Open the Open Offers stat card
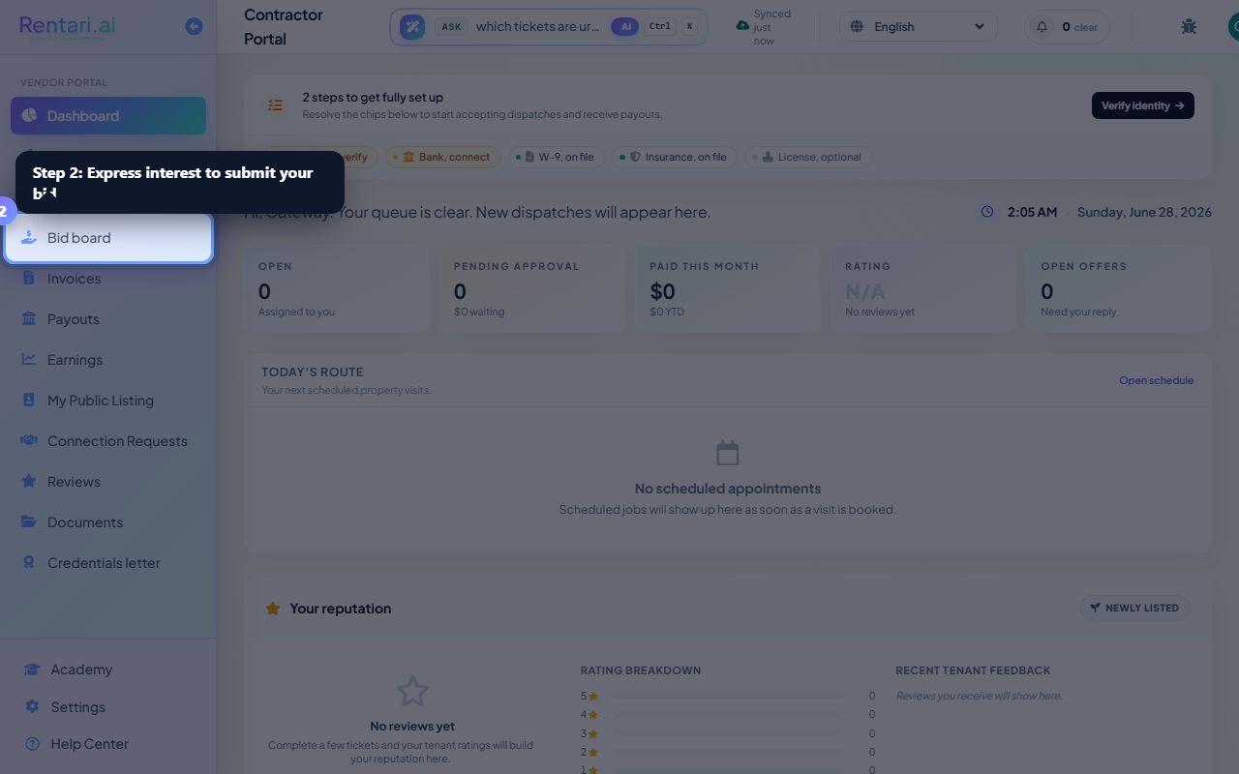This screenshot has width=1239, height=774. (1118, 289)
